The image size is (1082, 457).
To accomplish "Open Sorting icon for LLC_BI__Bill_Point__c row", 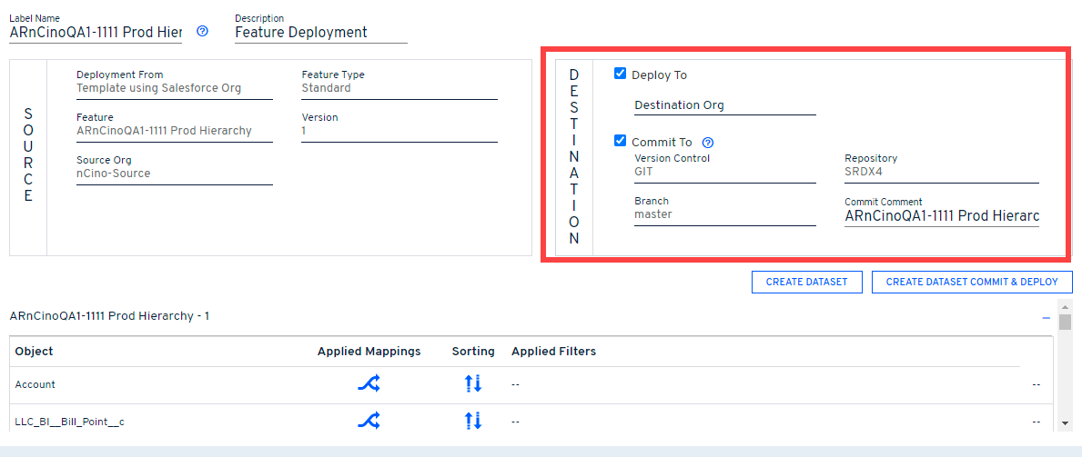I will (473, 421).
